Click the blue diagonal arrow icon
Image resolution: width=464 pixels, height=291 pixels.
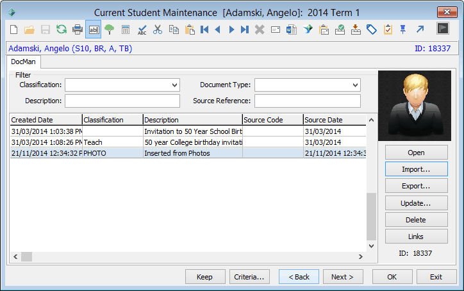(420, 29)
